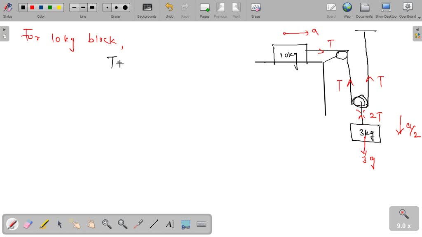Image resolution: width=422 pixels, height=237 pixels.
Task: Click the Undo arrow
Action: point(169,9)
